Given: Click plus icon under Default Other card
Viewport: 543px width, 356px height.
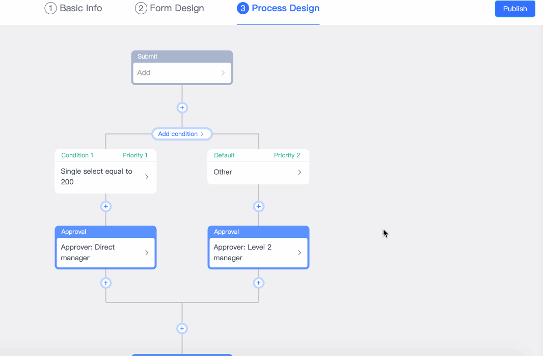Looking at the screenshot, I should pyautogui.click(x=258, y=207).
